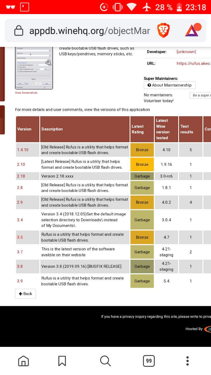The image size is (211, 375).
Task: Open the bookmarks icon in bottom bar
Action: click(x=62, y=361)
